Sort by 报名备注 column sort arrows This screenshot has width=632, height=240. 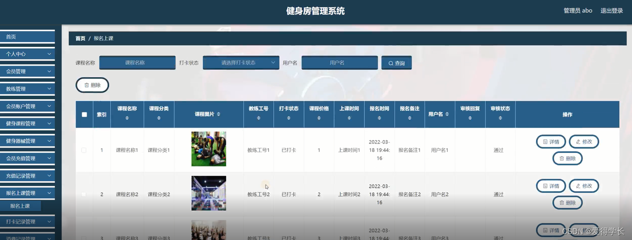(x=409, y=118)
